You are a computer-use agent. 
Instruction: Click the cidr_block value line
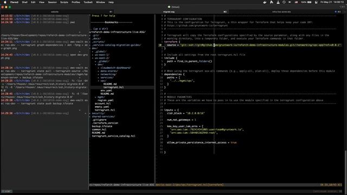tap(186, 113)
